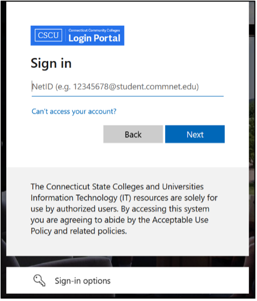Click the words Acceptable Use in the notice
The height and width of the screenshot is (301, 257).
(x=181, y=221)
